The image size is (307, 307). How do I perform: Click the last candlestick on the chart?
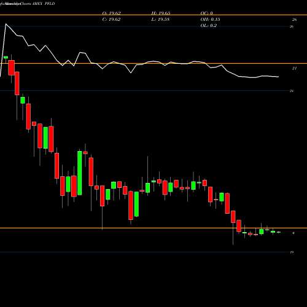coord(279,232)
